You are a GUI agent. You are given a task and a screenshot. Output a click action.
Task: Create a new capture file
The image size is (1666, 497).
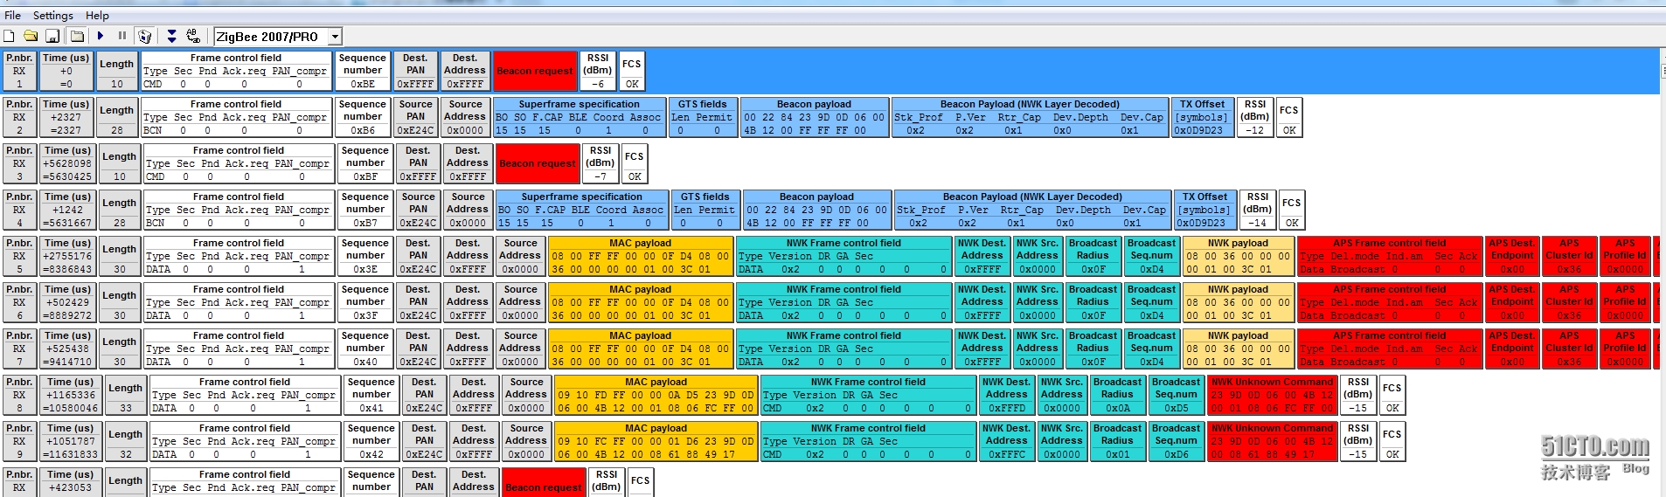click(9, 36)
